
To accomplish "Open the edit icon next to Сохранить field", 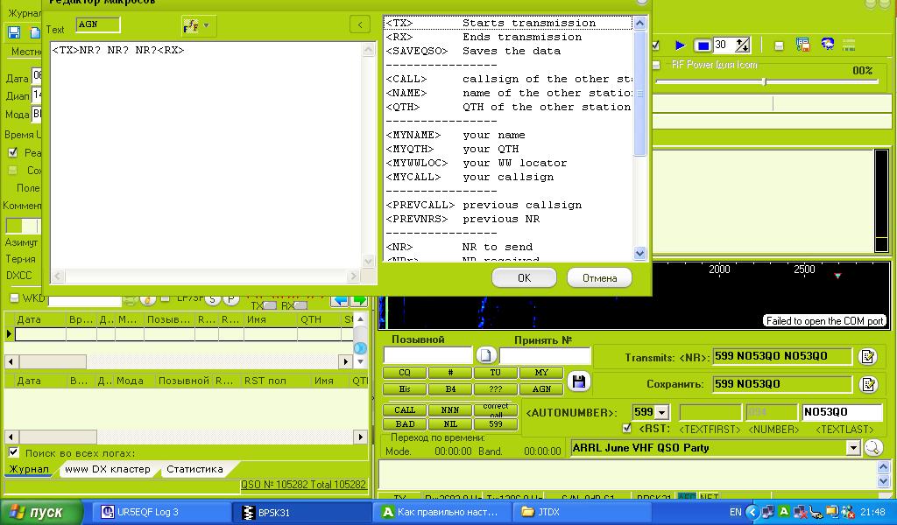I will [868, 384].
